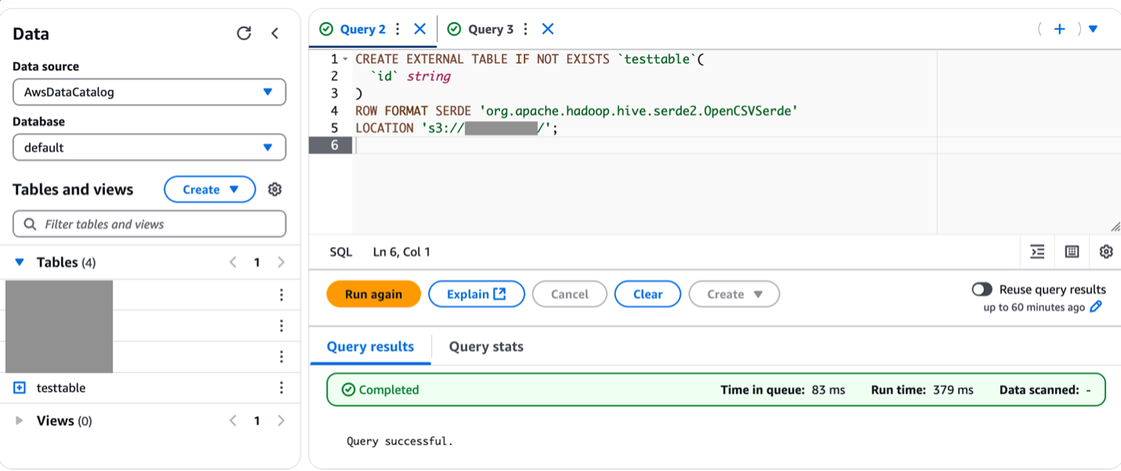Image resolution: width=1121 pixels, height=471 pixels.
Task: Go to next page of Tables
Action: pyautogui.click(x=281, y=263)
